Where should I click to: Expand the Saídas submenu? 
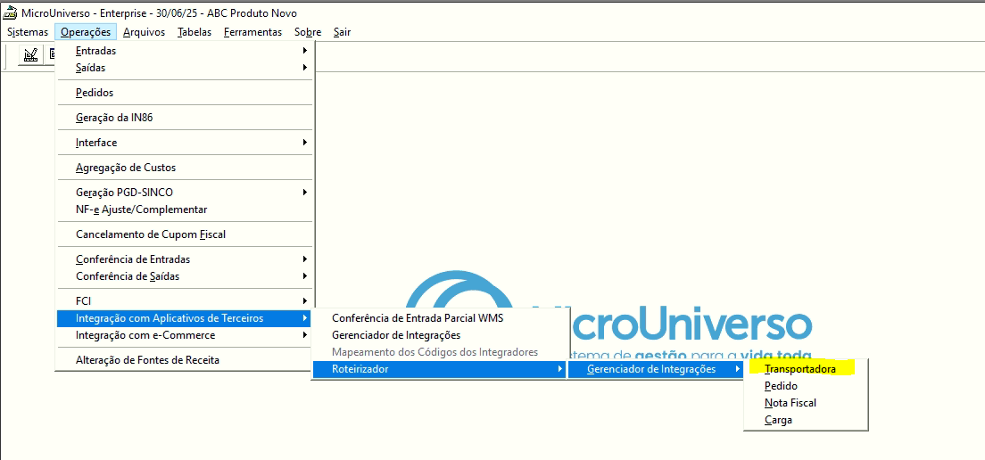(185, 67)
